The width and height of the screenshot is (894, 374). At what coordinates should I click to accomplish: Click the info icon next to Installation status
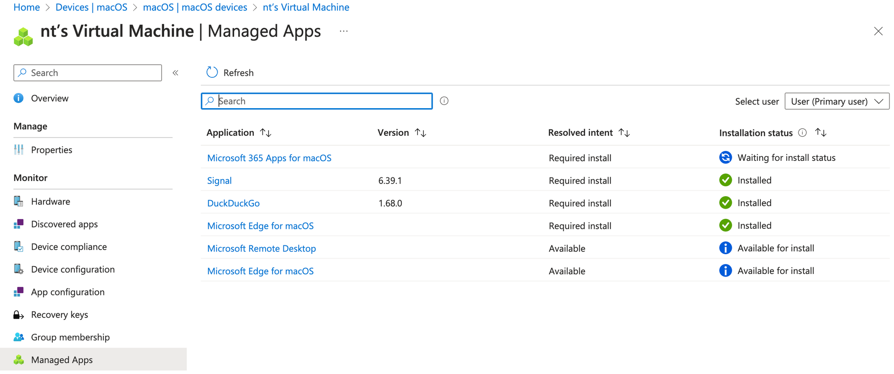point(802,133)
